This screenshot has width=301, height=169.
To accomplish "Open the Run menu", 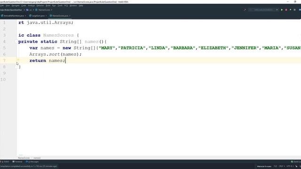I will click(54, 6).
